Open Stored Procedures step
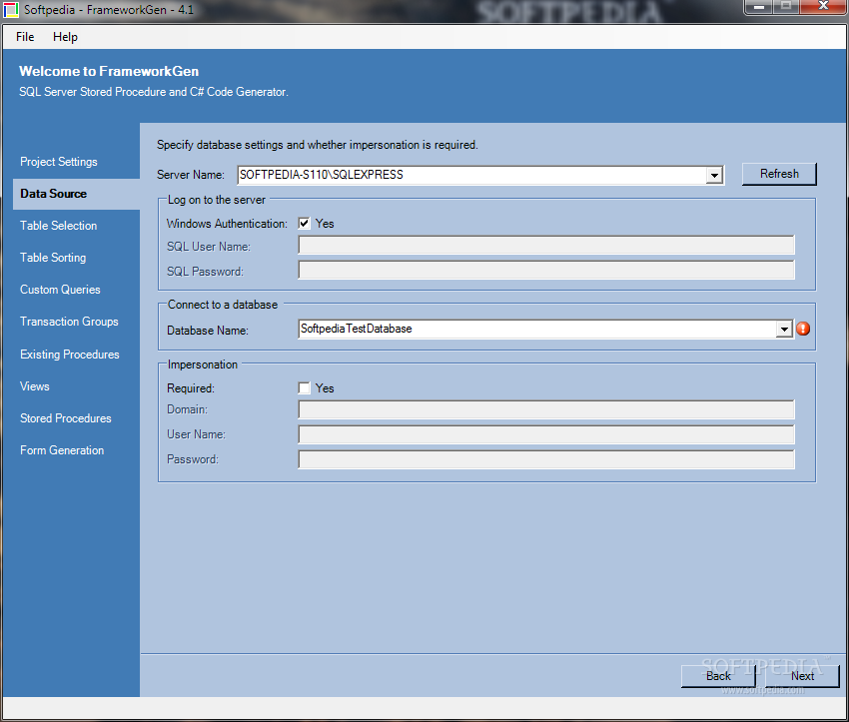Screen dimensions: 849x722 pyautogui.click(x=66, y=418)
